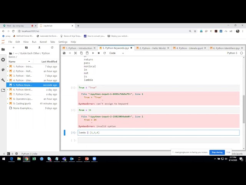Insert a new cell below with plus icon
The height and width of the screenshot is (185, 246).
70,53
